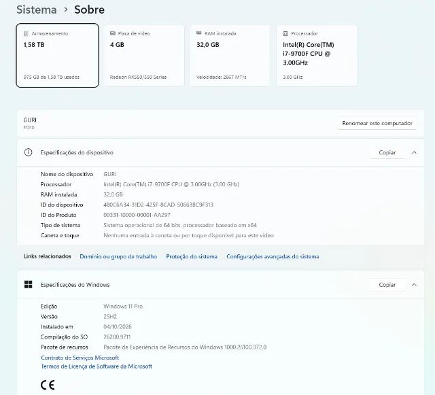Viewport: 435px width, 395px height.
Task: Click the RAM chip icon
Action: (x=199, y=33)
